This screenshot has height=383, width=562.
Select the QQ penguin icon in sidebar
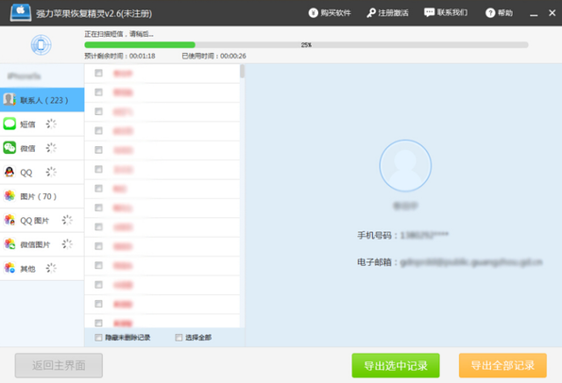point(9,173)
